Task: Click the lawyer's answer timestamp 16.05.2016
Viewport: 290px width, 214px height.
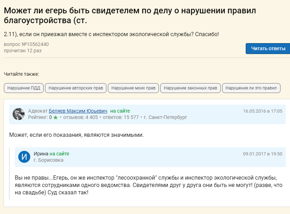Action: 262,111
